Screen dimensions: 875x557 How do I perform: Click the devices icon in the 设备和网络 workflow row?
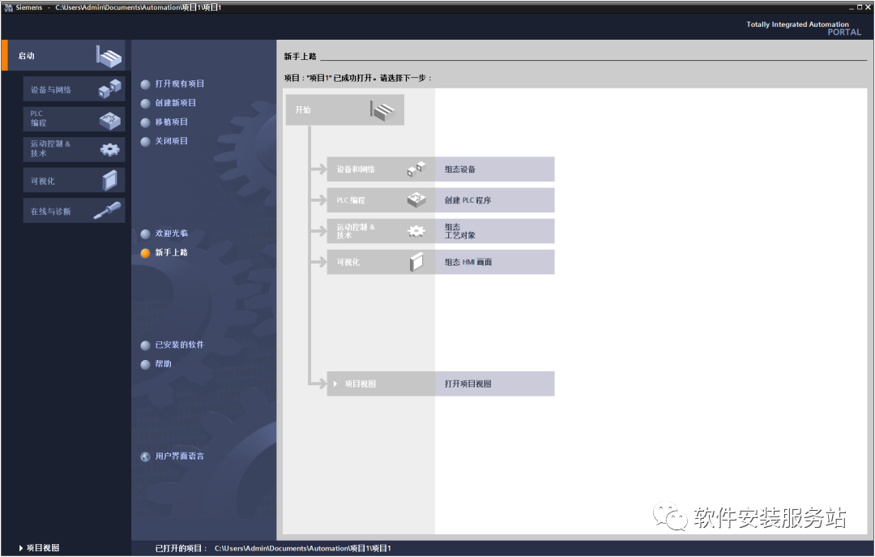(x=416, y=169)
